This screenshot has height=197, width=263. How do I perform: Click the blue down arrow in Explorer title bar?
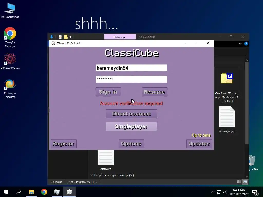click(52, 37)
